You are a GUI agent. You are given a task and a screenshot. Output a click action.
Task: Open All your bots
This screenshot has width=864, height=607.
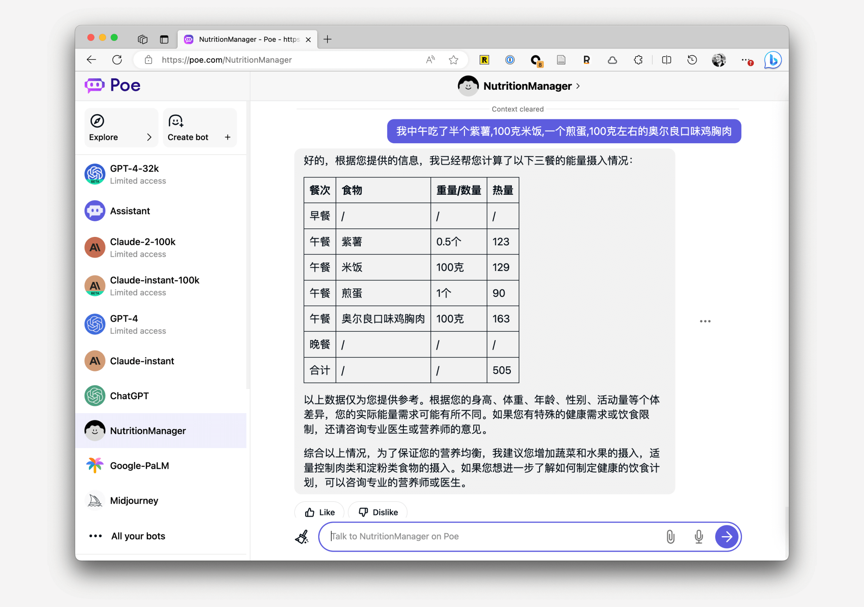tap(138, 536)
